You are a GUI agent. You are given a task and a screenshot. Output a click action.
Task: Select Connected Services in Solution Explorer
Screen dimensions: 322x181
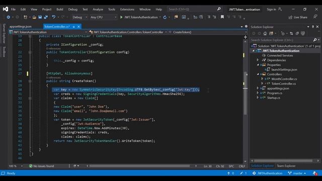coord(280,55)
